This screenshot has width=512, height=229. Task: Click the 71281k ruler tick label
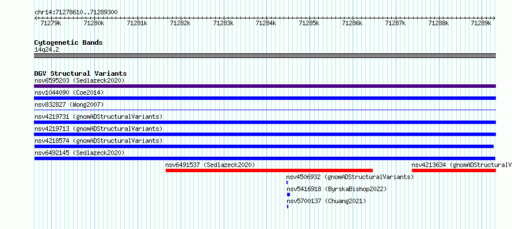pos(137,23)
